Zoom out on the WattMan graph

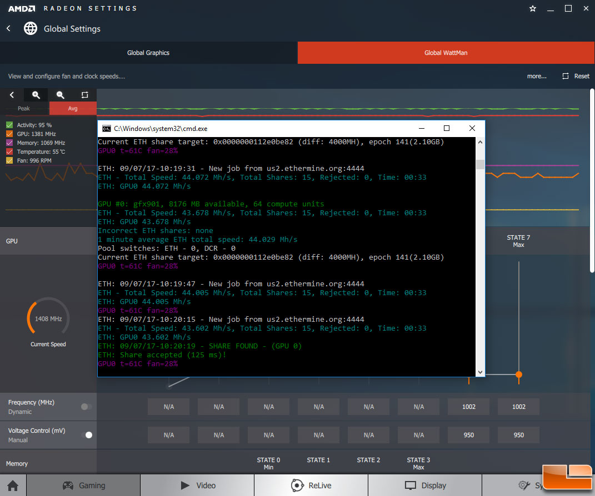[x=61, y=95]
